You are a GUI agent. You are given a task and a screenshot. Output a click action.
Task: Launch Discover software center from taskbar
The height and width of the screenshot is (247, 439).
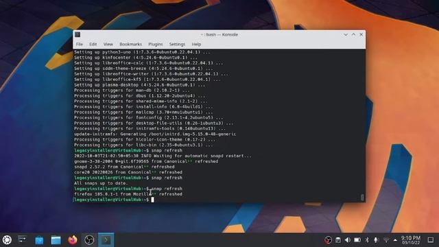39,240
